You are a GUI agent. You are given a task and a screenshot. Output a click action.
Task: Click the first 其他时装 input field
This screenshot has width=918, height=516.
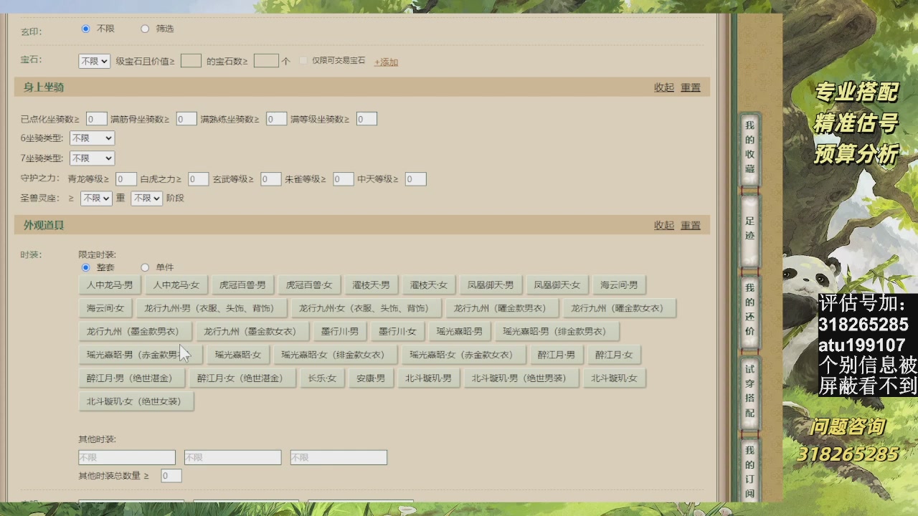coord(127,457)
